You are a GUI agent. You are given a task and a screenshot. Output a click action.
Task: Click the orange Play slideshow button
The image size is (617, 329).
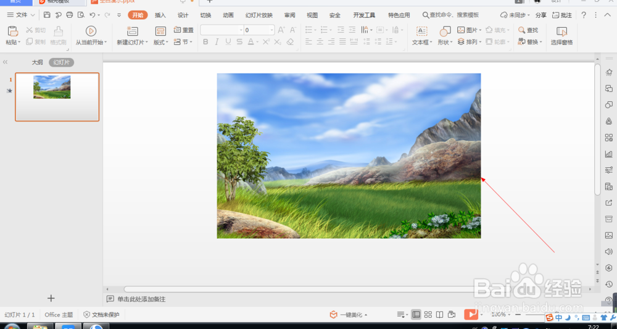point(471,314)
